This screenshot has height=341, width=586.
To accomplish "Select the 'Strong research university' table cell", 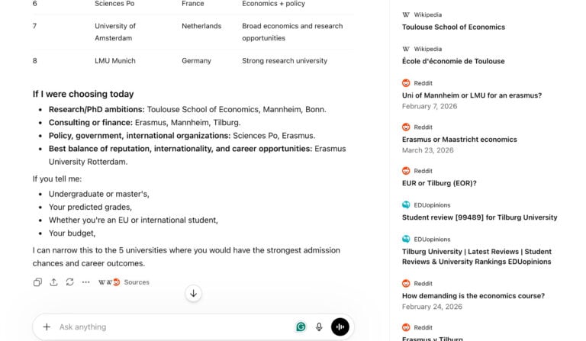I will click(x=285, y=60).
